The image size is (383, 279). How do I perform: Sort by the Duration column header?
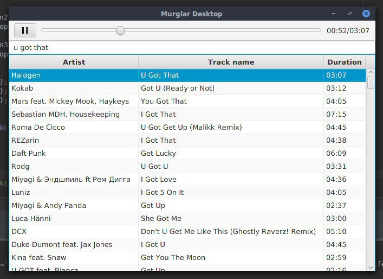tap(345, 62)
